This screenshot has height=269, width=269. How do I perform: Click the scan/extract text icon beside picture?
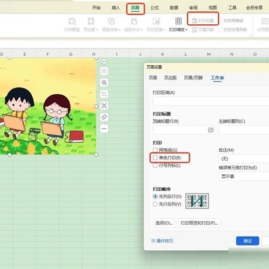[x=104, y=106]
